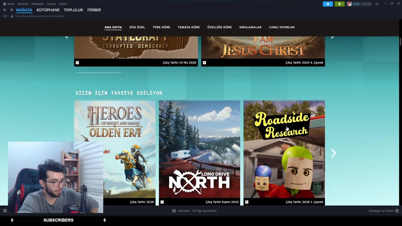Select the CANLI YAYINLAR tab
This screenshot has width=402, height=226.
(282, 27)
